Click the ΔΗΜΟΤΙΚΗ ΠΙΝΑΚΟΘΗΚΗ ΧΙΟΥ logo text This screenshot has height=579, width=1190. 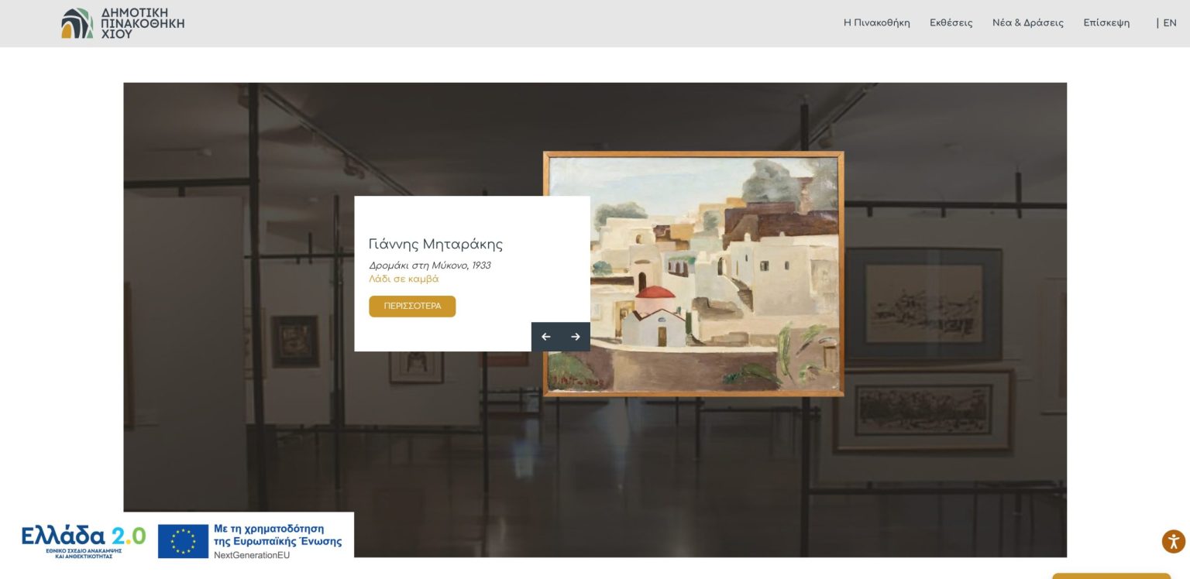click(143, 23)
